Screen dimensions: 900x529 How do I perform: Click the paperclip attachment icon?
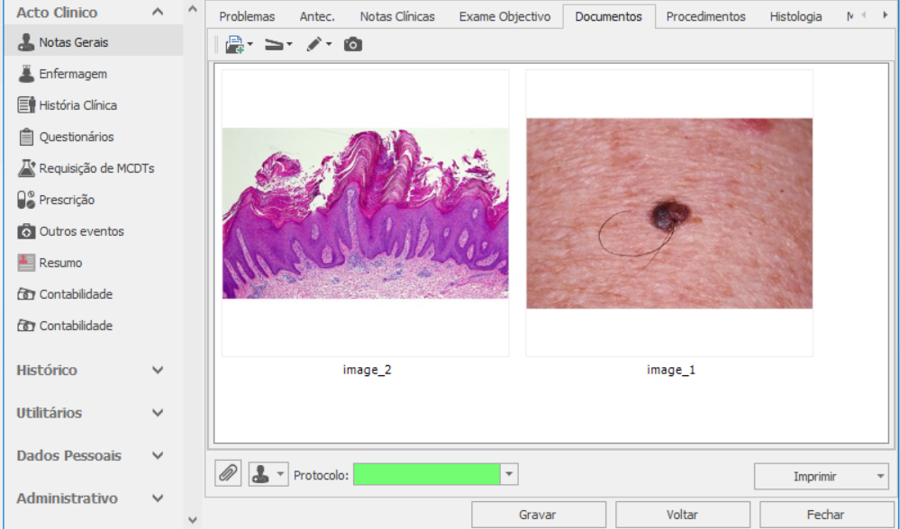click(x=229, y=473)
